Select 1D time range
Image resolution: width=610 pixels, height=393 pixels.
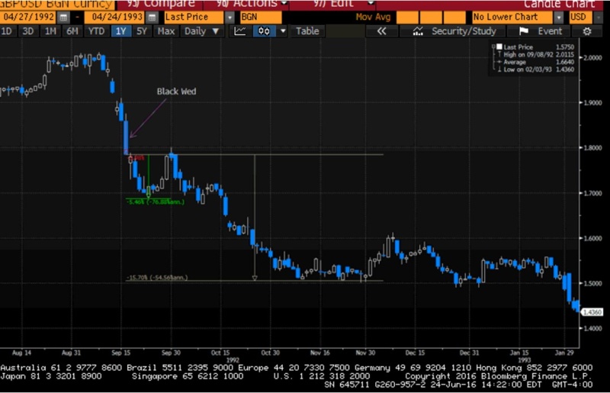(7, 31)
